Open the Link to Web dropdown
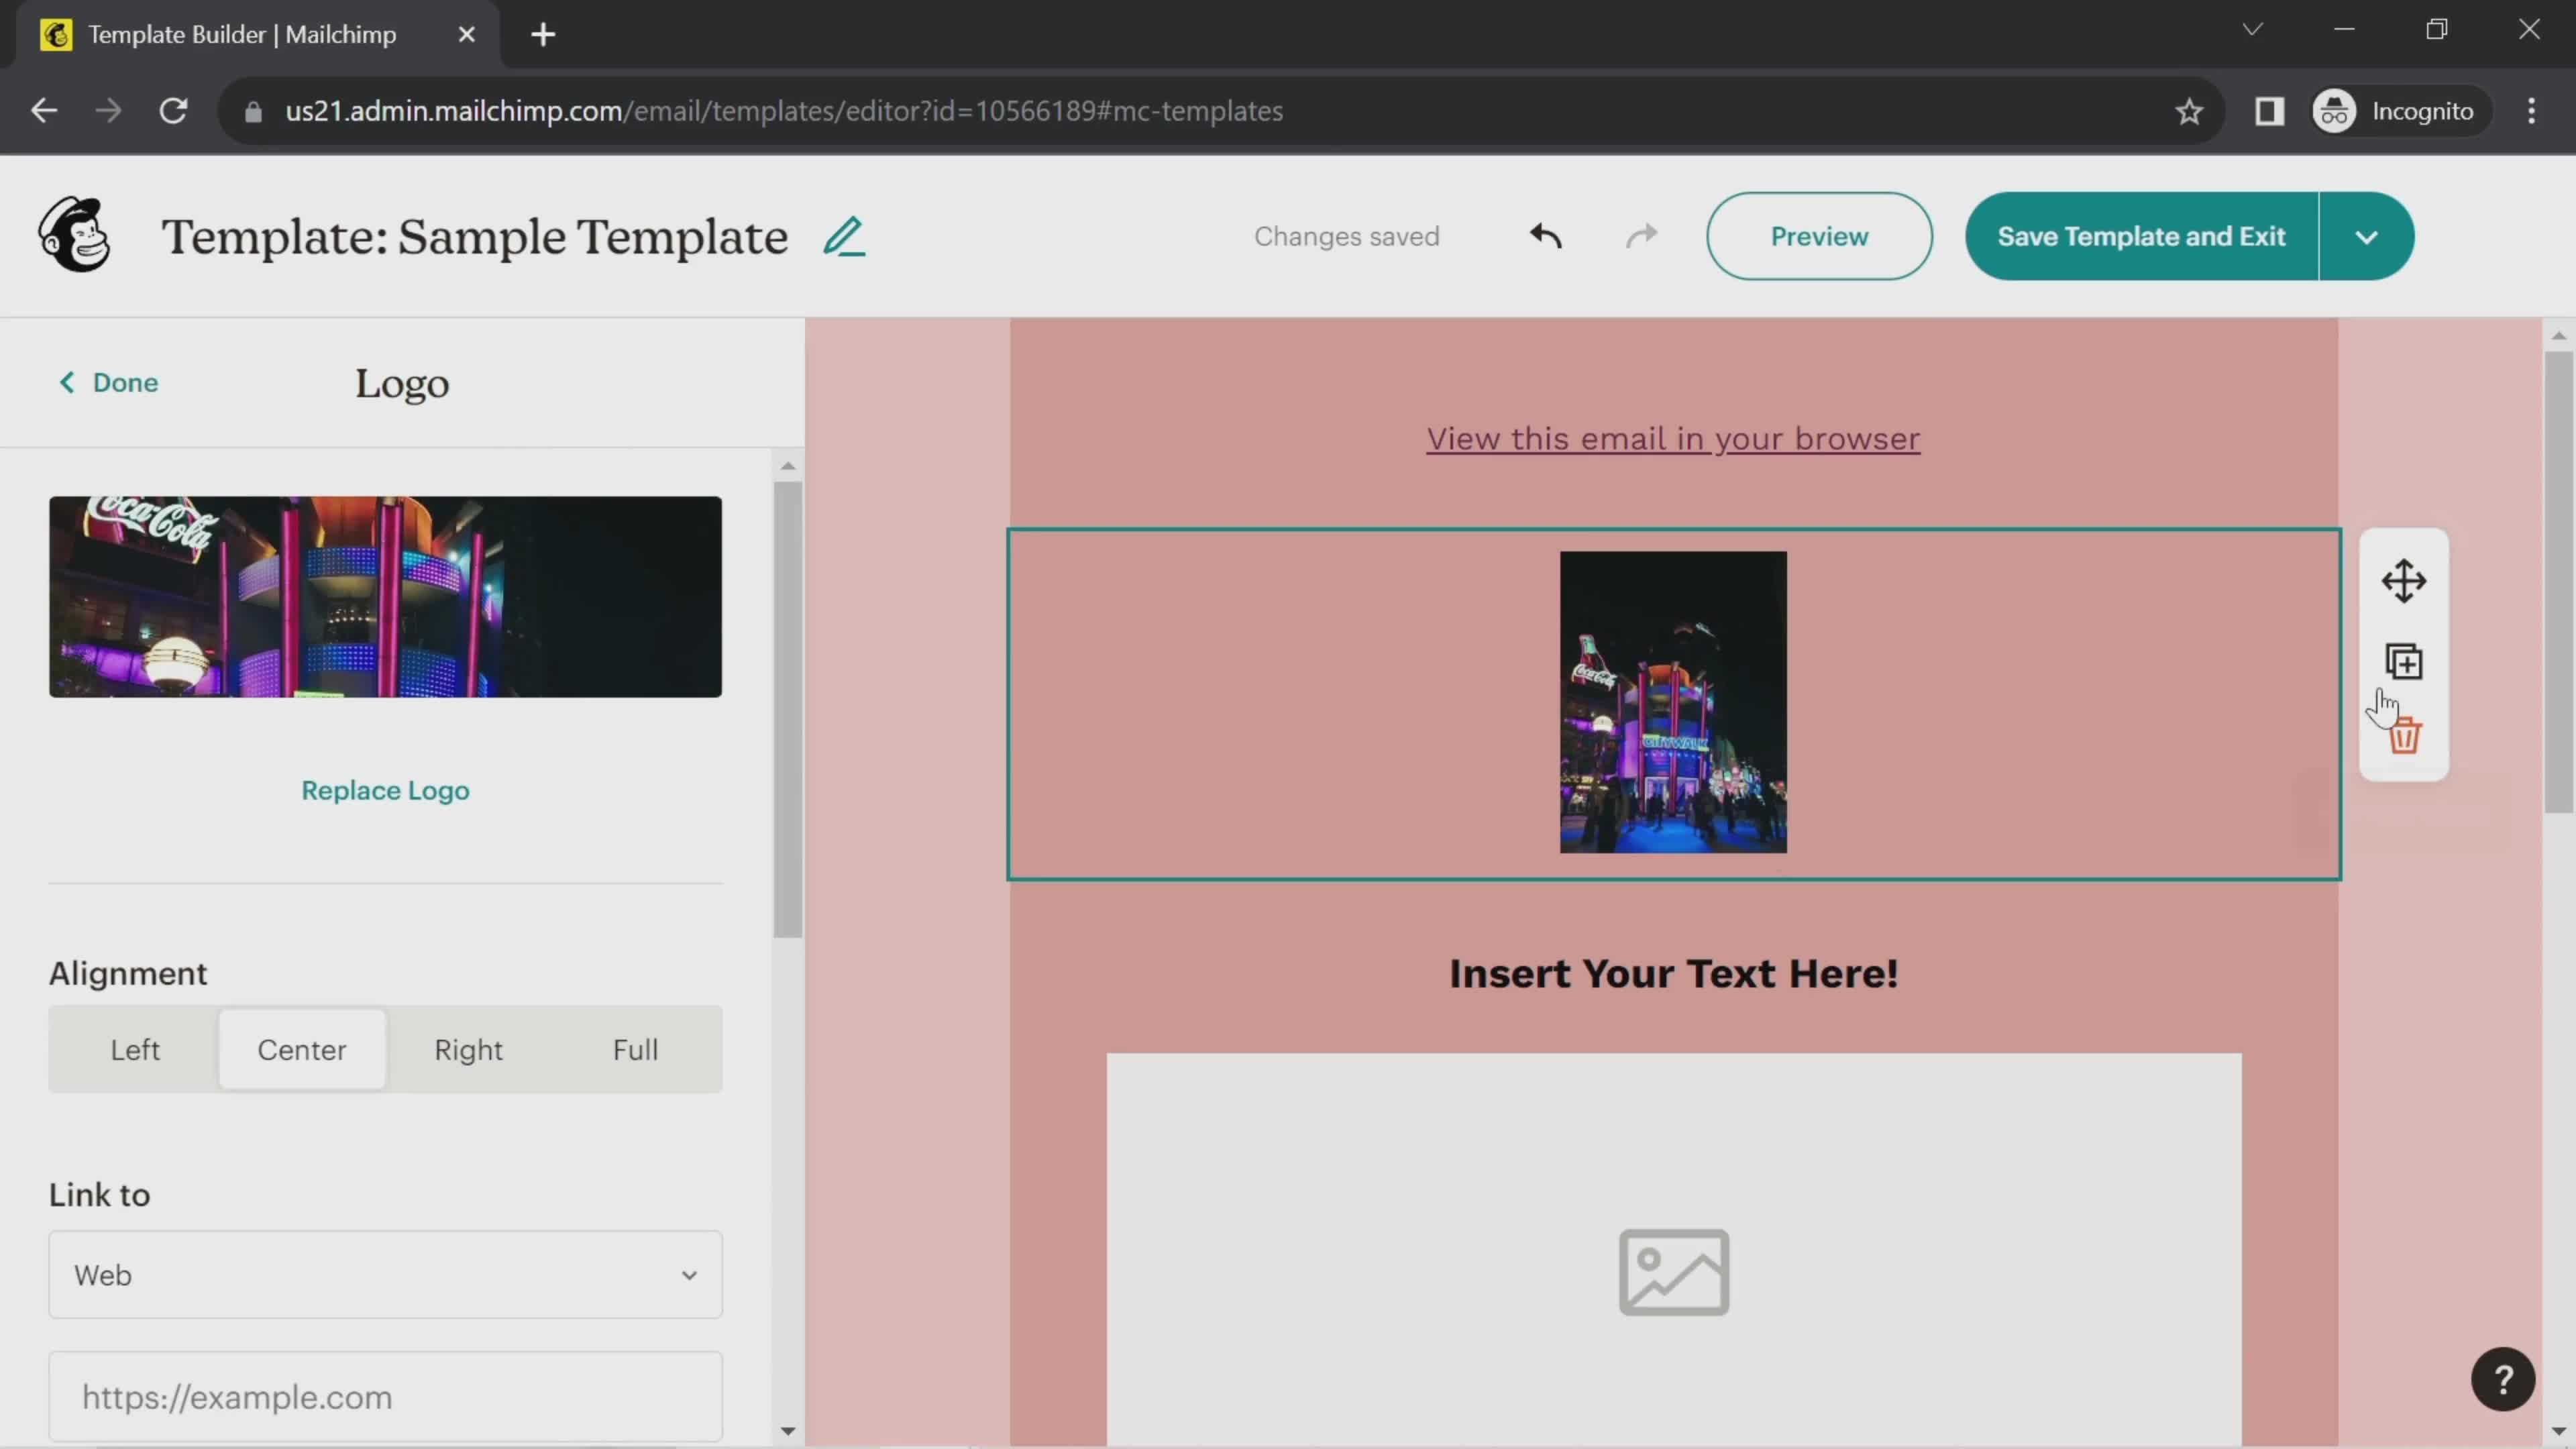This screenshot has height=1449, width=2576. (x=385, y=1274)
